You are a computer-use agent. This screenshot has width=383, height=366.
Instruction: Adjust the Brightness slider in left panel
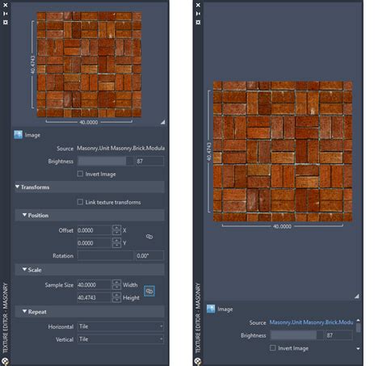click(x=106, y=161)
